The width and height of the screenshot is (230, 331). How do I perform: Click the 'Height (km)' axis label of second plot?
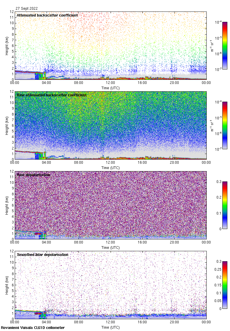click(x=7, y=126)
